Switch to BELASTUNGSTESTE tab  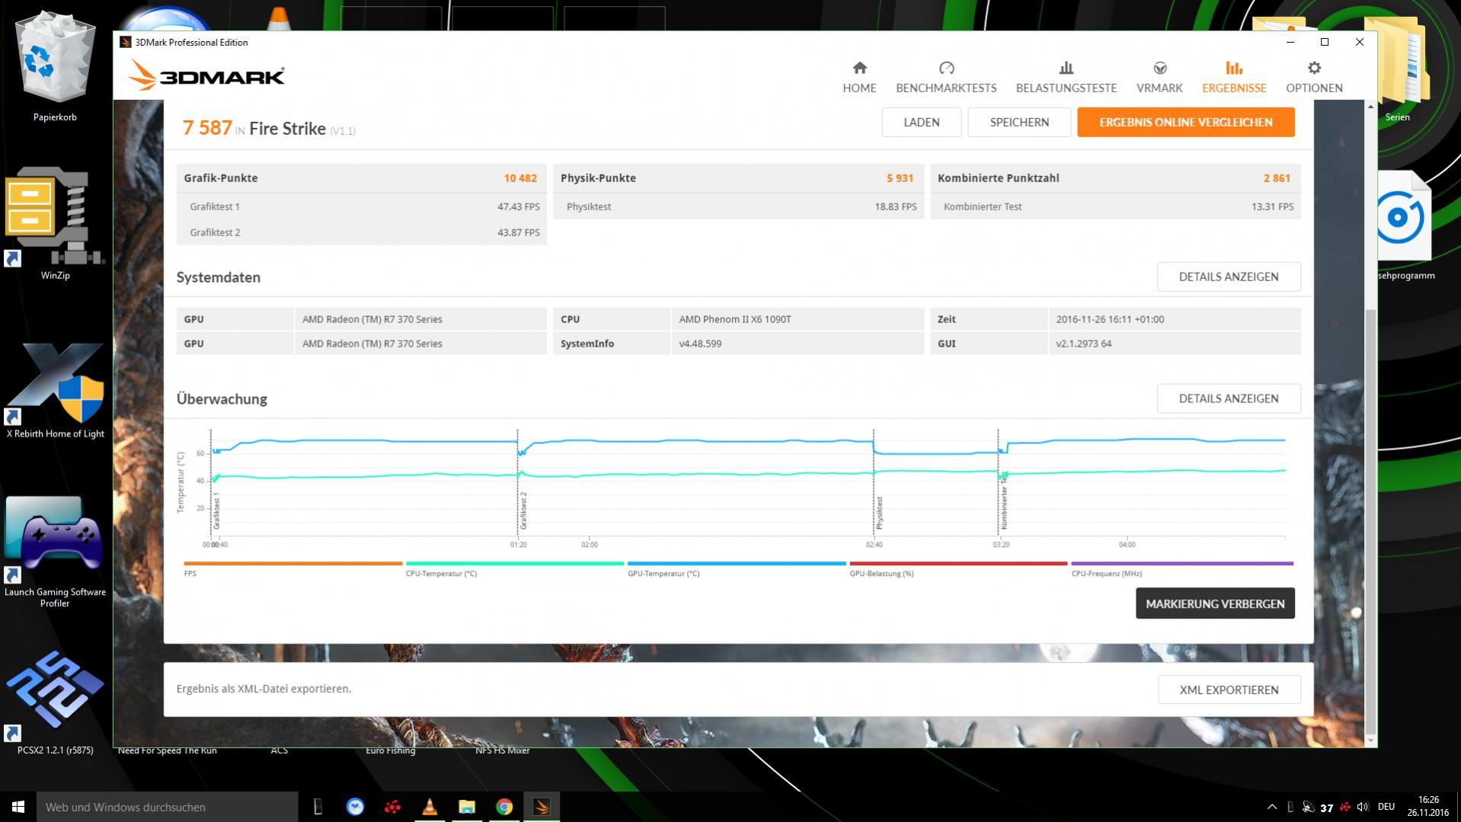click(x=1066, y=77)
